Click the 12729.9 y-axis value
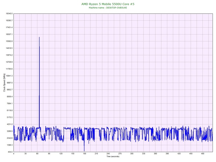 pos(9,62)
